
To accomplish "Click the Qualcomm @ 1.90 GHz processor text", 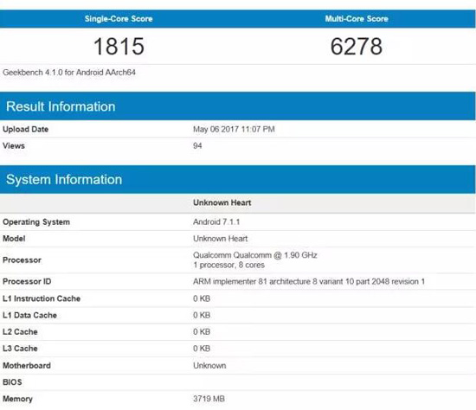I will point(255,255).
